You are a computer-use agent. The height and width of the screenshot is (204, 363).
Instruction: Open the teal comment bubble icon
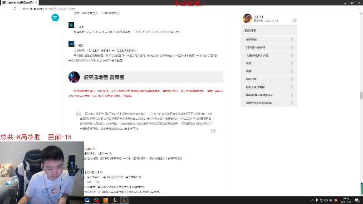[x=55, y=18]
